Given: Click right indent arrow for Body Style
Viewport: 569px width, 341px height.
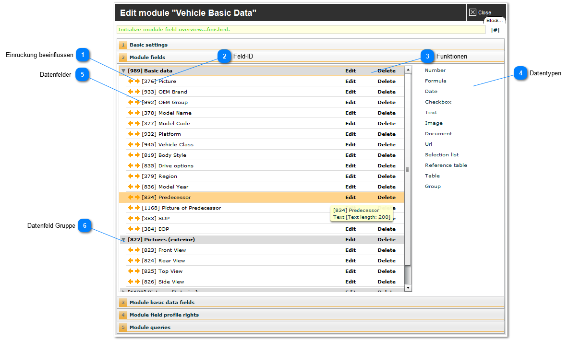Looking at the screenshot, I should (x=137, y=155).
